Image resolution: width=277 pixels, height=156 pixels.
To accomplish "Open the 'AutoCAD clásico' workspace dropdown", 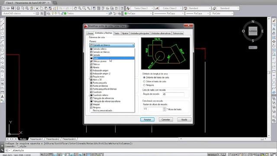I will click(19, 13).
